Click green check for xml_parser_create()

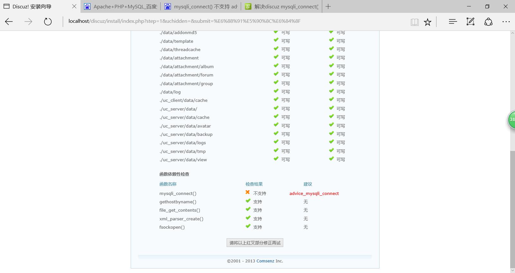point(248,218)
